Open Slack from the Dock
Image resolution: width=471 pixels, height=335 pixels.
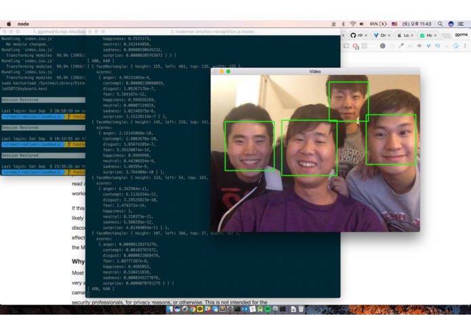pyautogui.click(x=207, y=309)
